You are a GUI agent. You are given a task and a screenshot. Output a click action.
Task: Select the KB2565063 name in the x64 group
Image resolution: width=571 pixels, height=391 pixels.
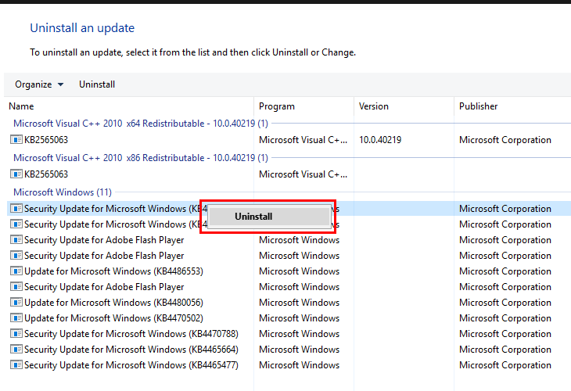(46, 140)
